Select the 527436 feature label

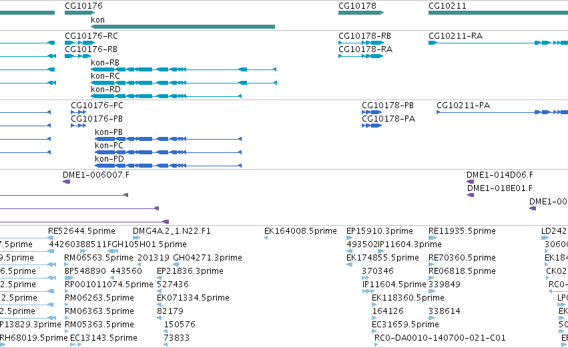tap(173, 285)
